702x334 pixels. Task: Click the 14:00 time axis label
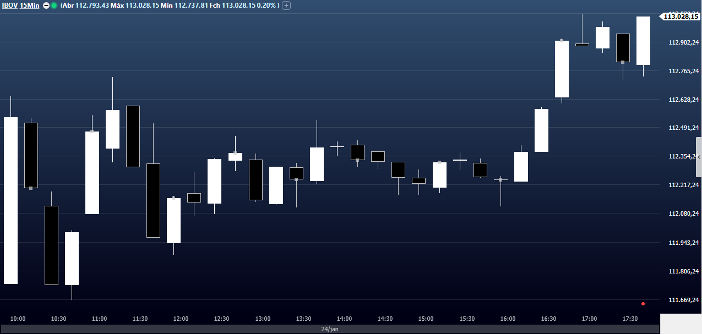click(x=344, y=319)
